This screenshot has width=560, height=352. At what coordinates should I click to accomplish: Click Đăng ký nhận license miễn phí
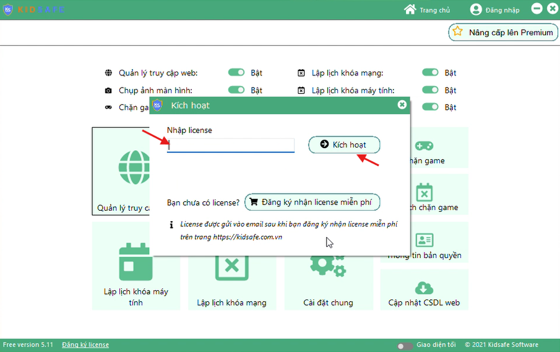pos(312,202)
